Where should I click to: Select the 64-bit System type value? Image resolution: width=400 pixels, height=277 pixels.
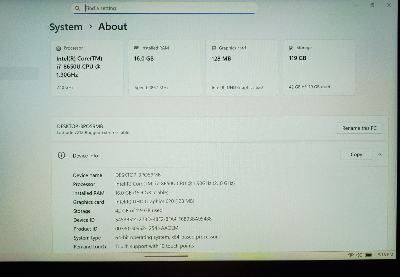(x=166, y=237)
